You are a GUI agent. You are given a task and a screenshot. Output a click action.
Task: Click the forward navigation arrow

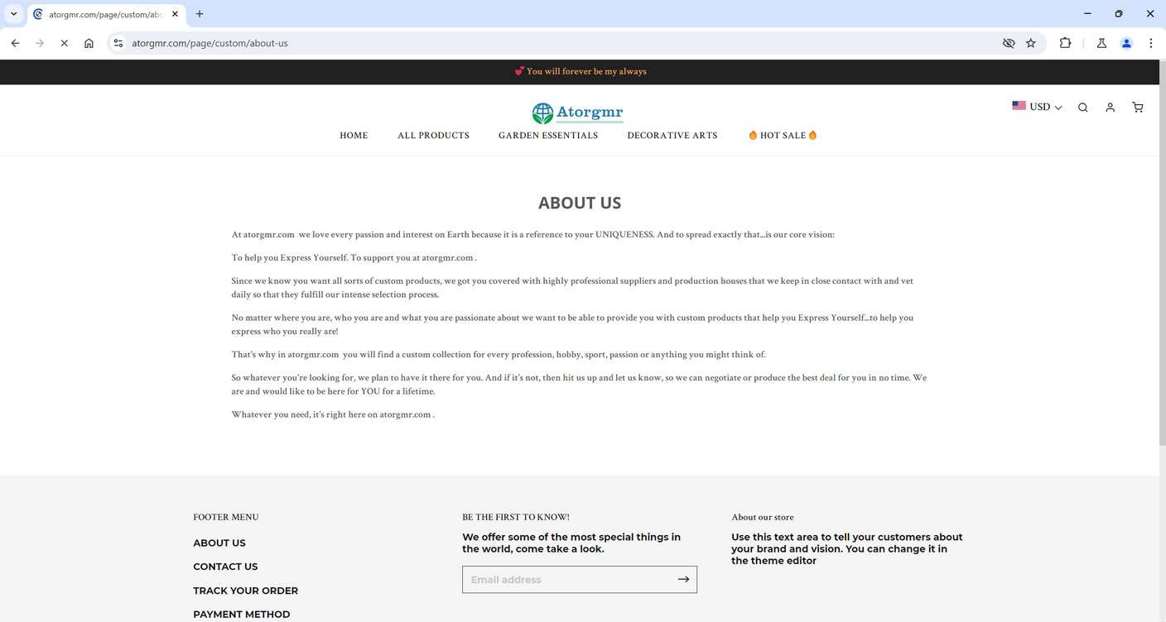coord(39,43)
